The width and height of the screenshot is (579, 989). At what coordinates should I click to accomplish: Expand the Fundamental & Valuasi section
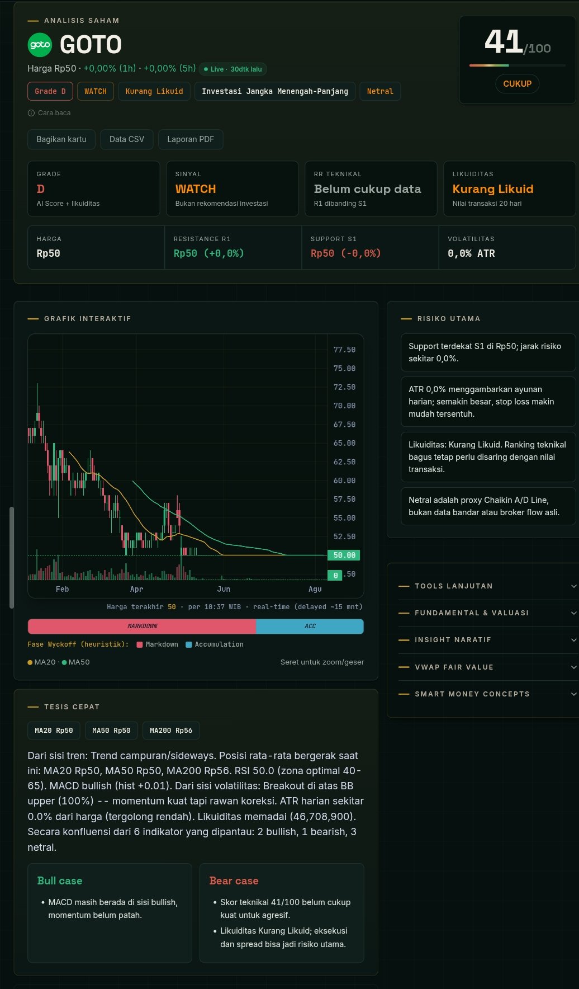coord(487,613)
